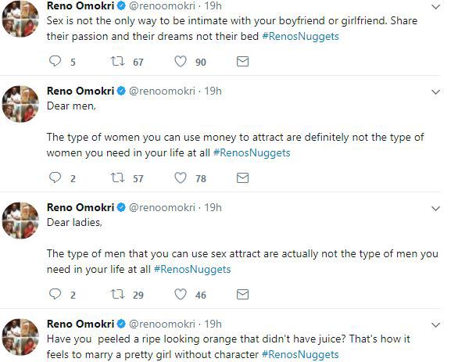Reply to the 'Dear ladies' tweet
This screenshot has height=362, width=458.
click(55, 294)
